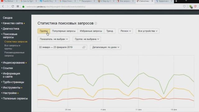The height and width of the screenshot is (112, 199).
Task: Open the red shield extension icon
Action: tap(196, 6)
